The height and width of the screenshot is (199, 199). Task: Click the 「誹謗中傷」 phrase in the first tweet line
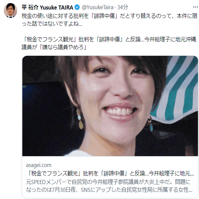point(104,16)
